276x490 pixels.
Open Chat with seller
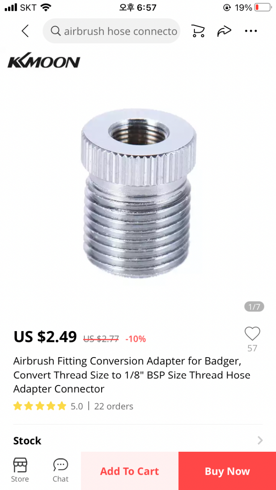(x=61, y=470)
